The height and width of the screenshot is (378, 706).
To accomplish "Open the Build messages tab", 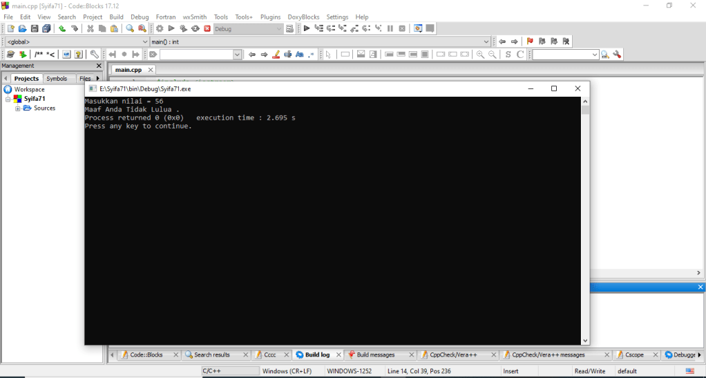I will point(376,355).
